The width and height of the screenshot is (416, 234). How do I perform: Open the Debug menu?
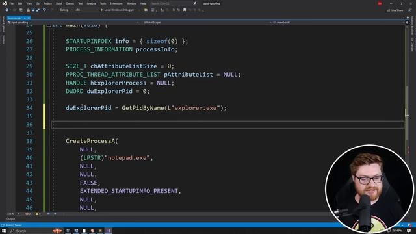[70, 3]
